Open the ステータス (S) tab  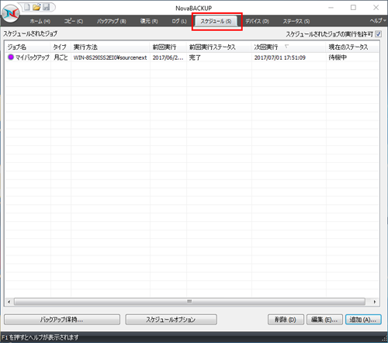click(296, 21)
